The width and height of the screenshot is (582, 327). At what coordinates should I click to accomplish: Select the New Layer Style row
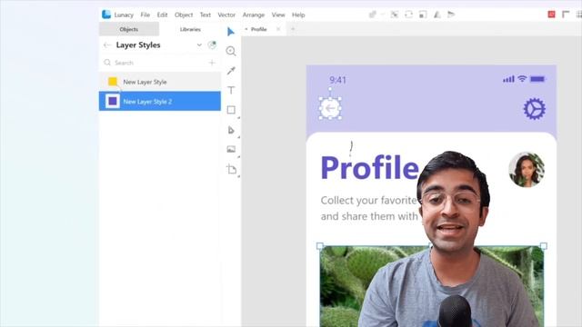160,82
